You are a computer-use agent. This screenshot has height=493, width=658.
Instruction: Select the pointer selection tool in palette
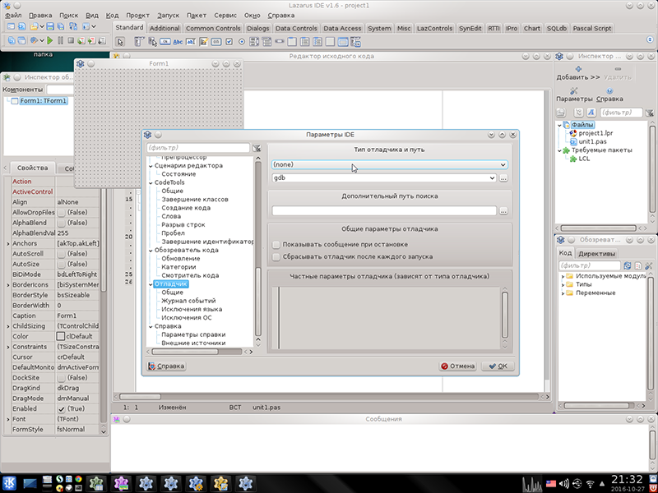(x=120, y=42)
